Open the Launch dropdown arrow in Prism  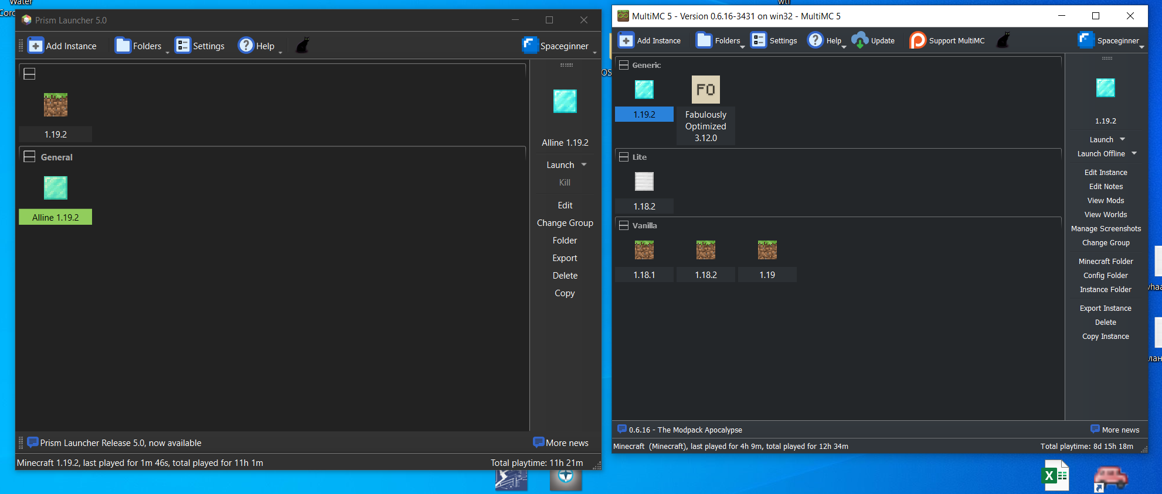(584, 165)
